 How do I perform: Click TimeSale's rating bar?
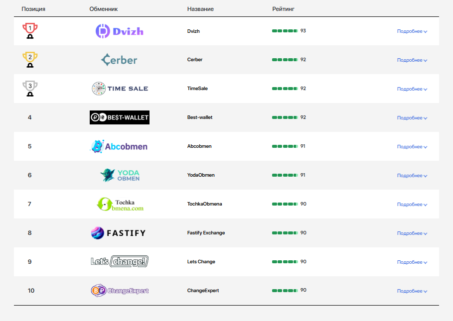coord(285,89)
